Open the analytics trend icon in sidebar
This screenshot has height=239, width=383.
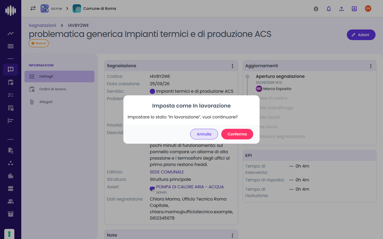pos(11,33)
